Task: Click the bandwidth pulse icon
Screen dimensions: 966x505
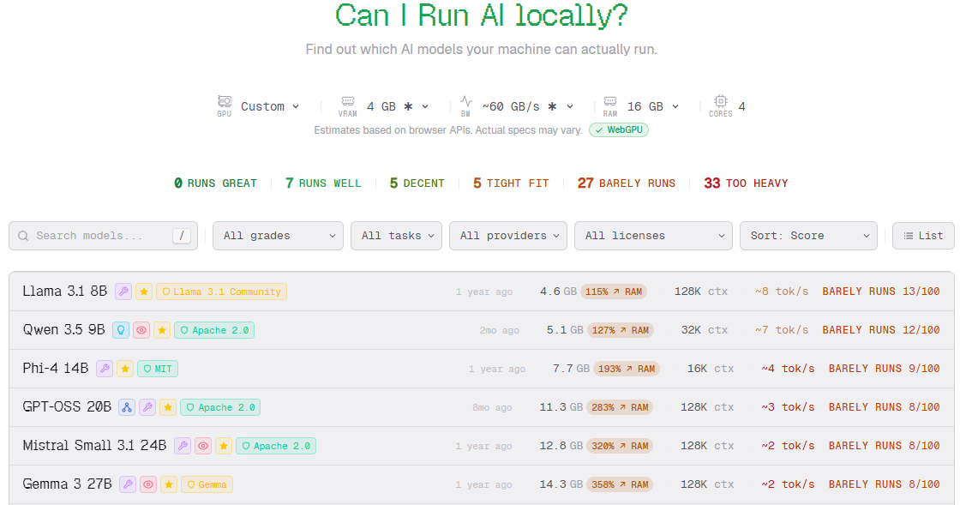Action: click(465, 101)
